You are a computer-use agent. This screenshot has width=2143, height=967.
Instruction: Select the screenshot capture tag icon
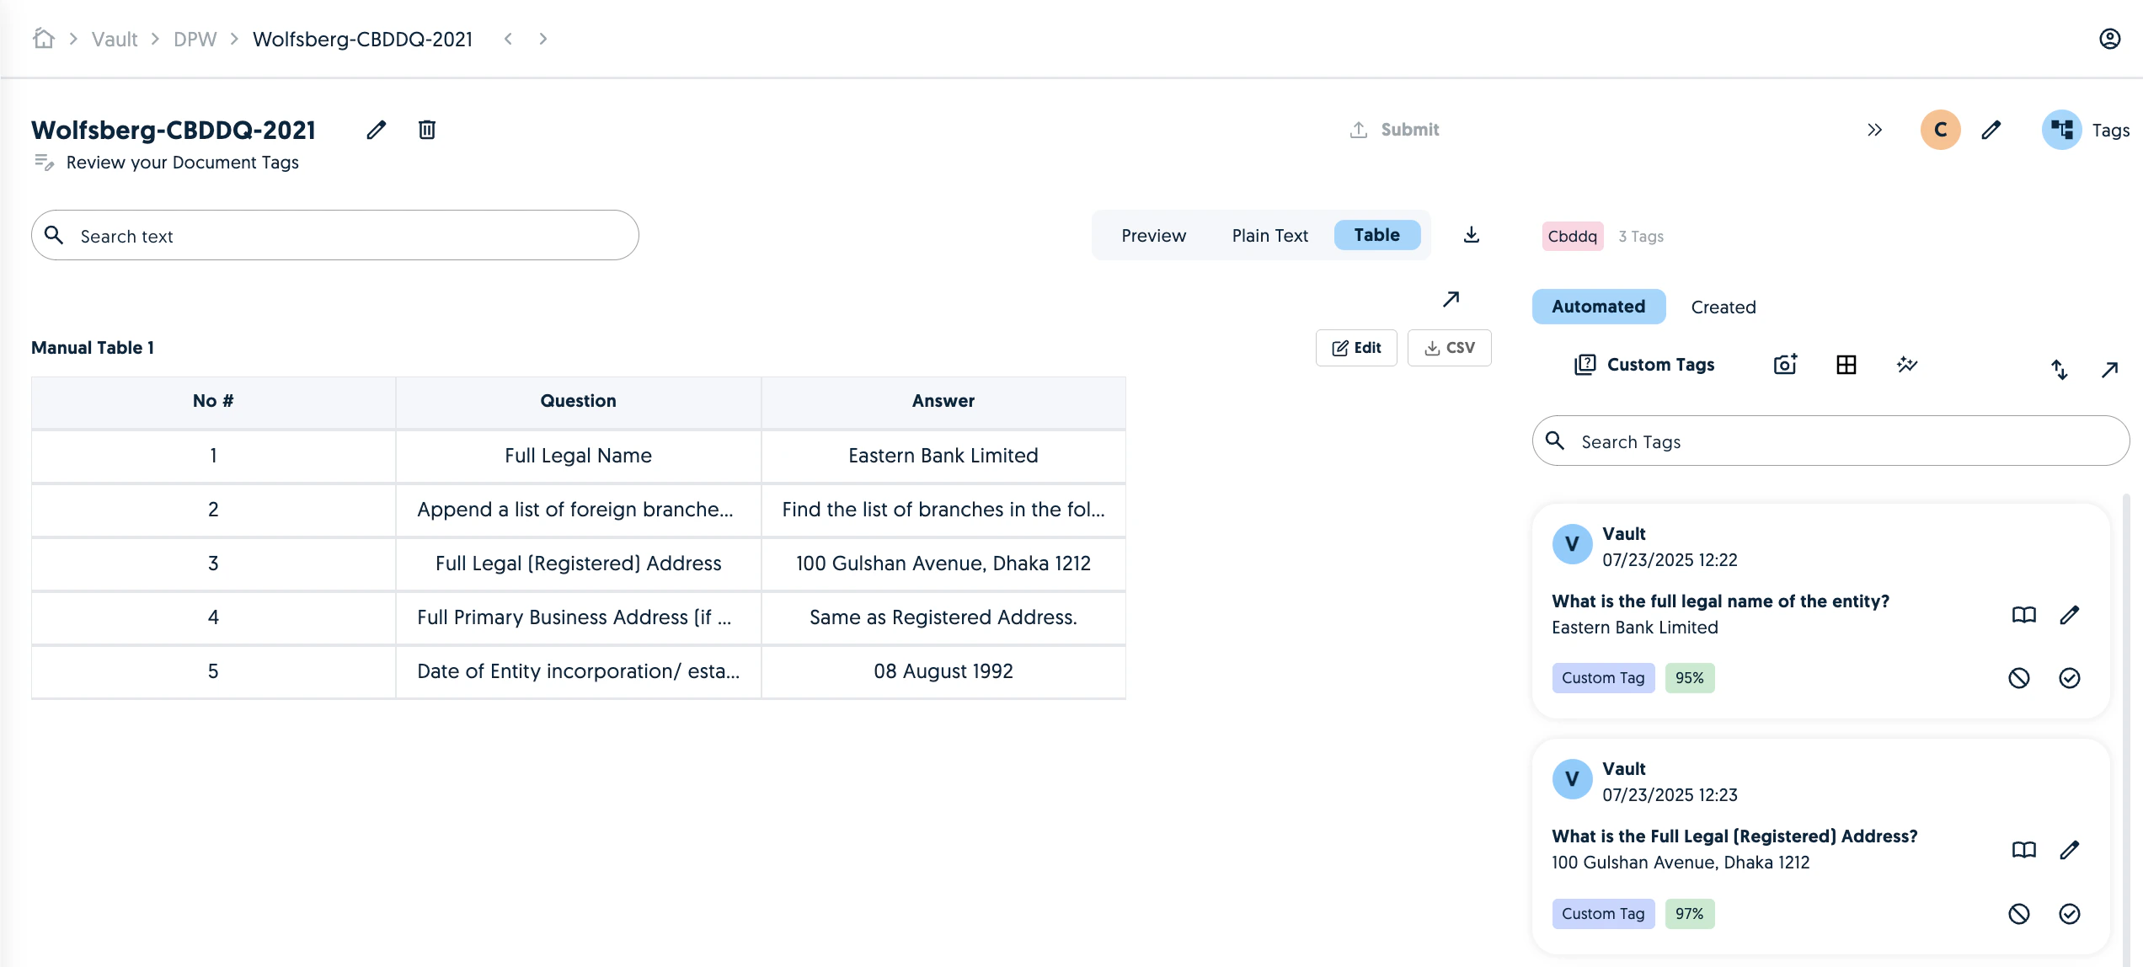tap(1786, 365)
